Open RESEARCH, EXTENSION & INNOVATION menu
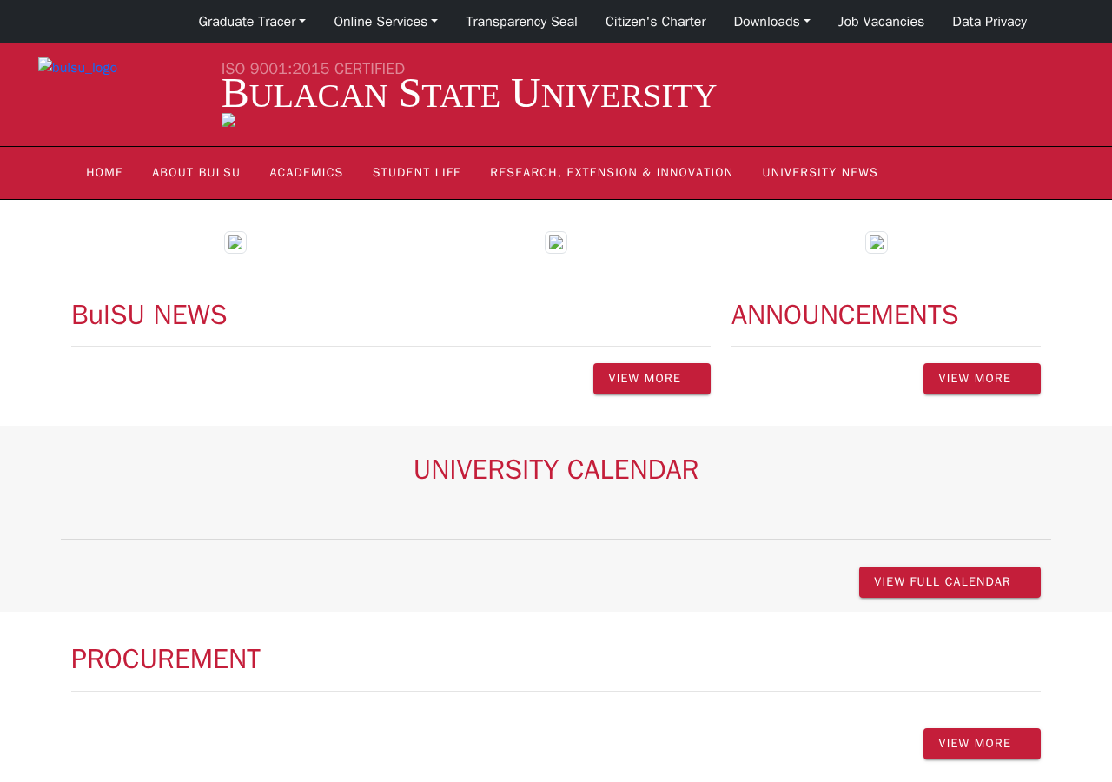Image resolution: width=1112 pixels, height=782 pixels. tap(612, 173)
